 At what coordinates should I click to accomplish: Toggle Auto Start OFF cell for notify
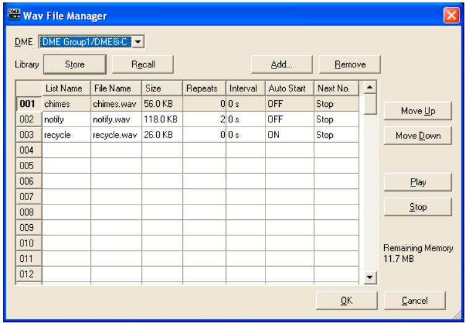pos(290,120)
